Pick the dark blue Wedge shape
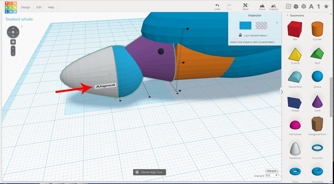Screen dimensions: 334x184 pyautogui.click(x=294, y=103)
